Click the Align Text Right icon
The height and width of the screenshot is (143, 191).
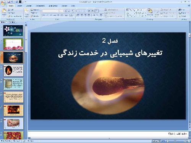click(x=86, y=15)
